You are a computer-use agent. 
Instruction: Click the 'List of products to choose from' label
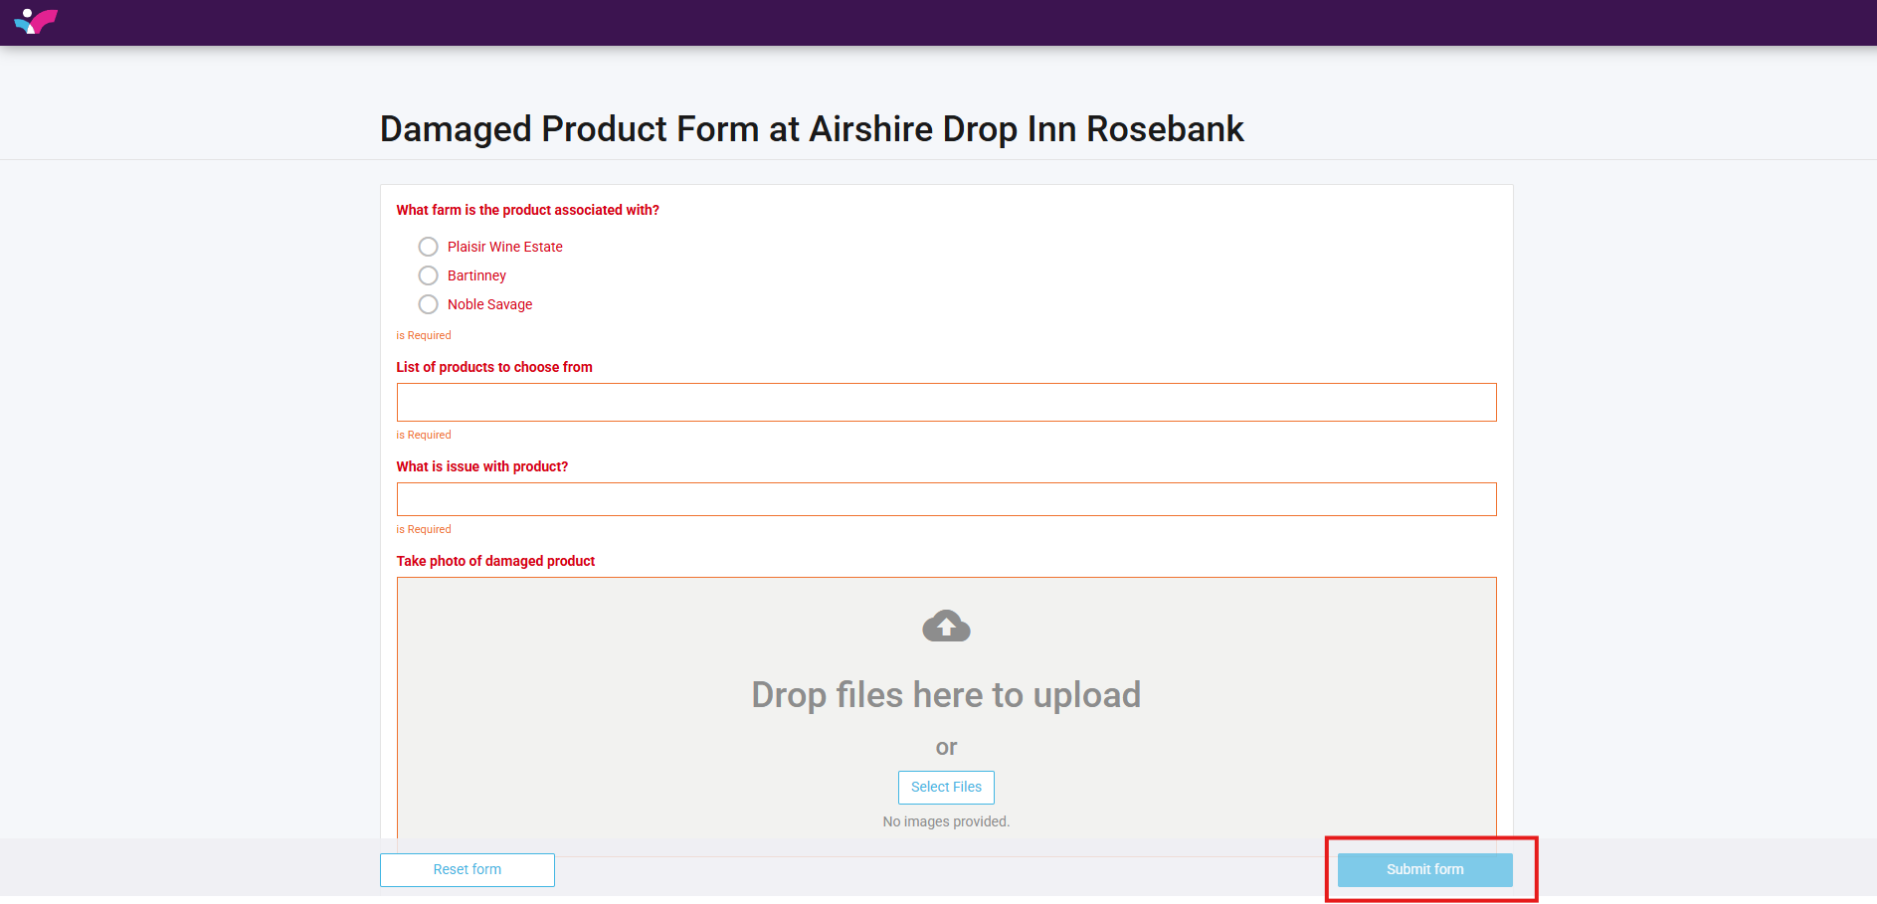494,367
